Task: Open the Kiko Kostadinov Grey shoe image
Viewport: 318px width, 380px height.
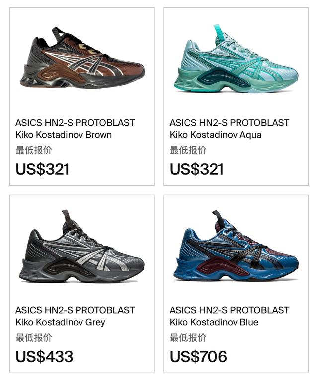Action: pyautogui.click(x=82, y=246)
